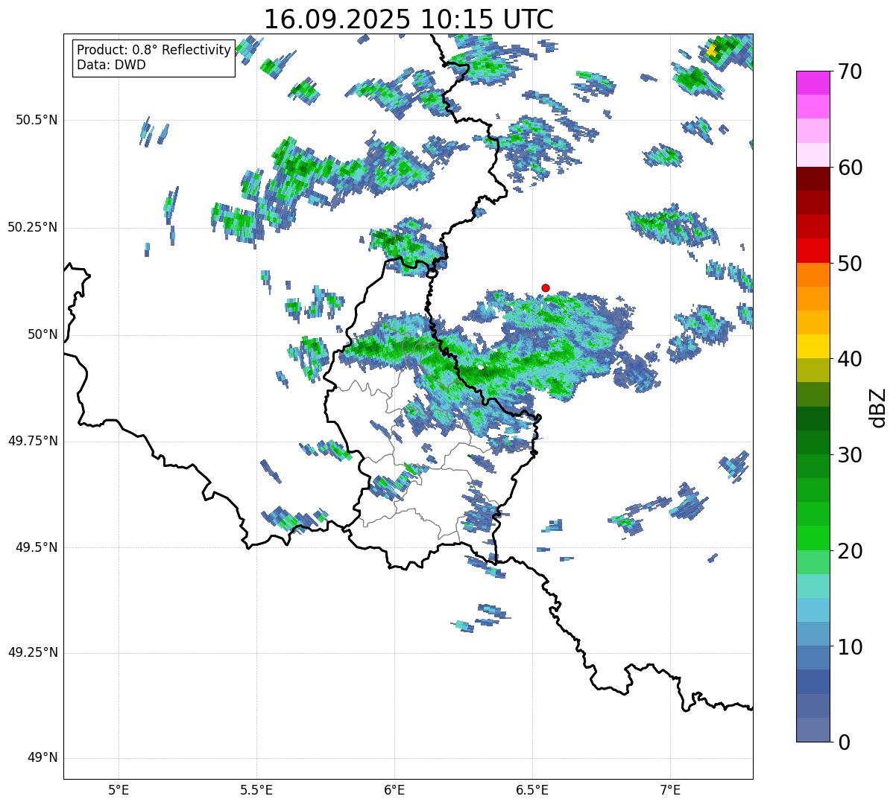Click the latitude label 49.5°N
The height and width of the screenshot is (805, 896).
[37, 547]
